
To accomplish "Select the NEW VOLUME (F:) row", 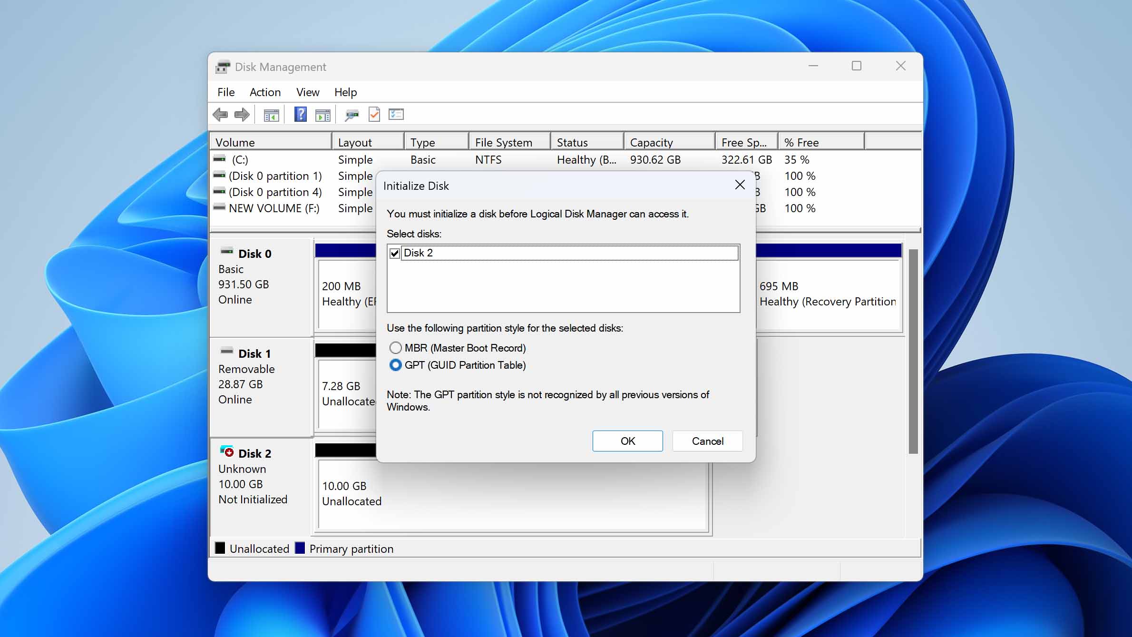I will (273, 208).
